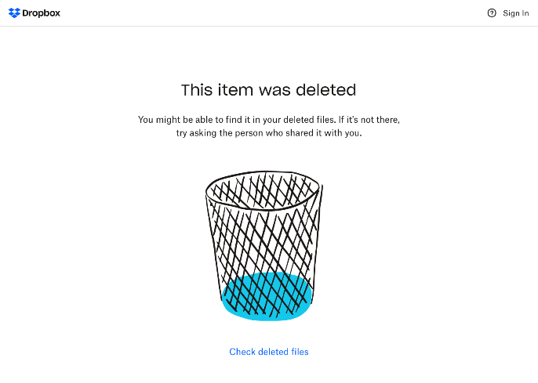
Task: Select the Dropbox wordmark text
Action: coord(41,13)
